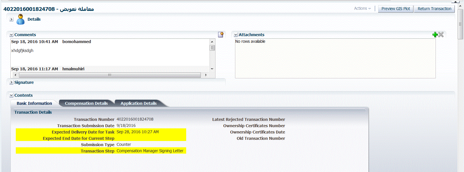The width and height of the screenshot is (464, 172).
Task: Open the Actions dropdown menu
Action: [x=362, y=9]
